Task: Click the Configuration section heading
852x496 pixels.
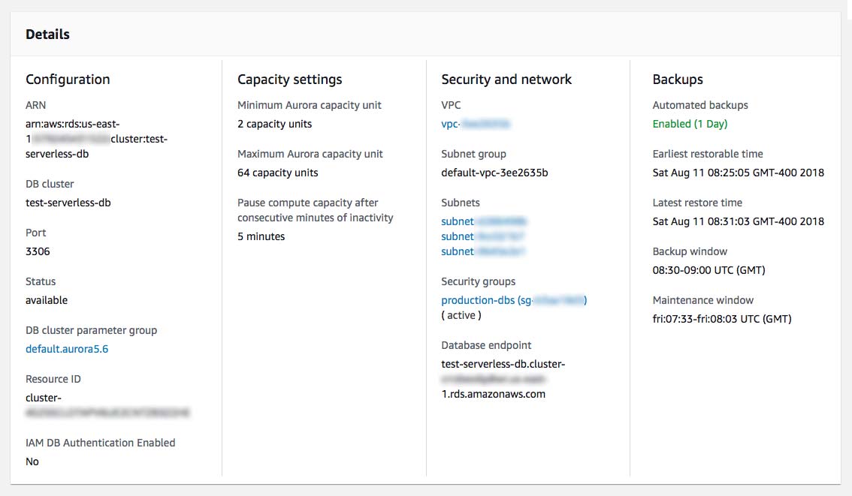Action: coord(68,80)
